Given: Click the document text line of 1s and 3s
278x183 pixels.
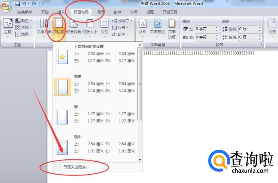Looking at the screenshot, I should (x=198, y=53).
